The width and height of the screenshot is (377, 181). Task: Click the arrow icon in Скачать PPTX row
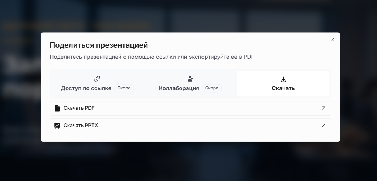pos(323,126)
